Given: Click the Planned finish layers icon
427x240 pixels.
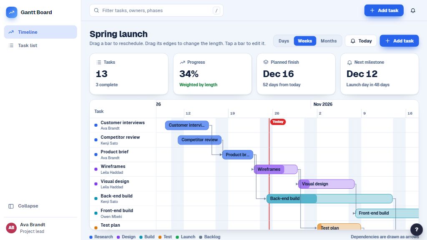Looking at the screenshot, I should (266, 62).
